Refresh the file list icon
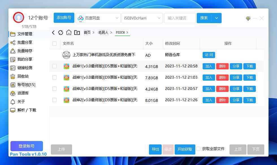277x165 pixels. coord(60,32)
